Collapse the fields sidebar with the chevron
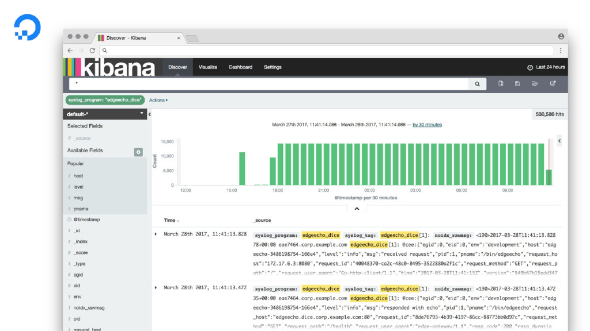Image resolution: width=590 pixels, height=331 pixels. click(x=150, y=114)
